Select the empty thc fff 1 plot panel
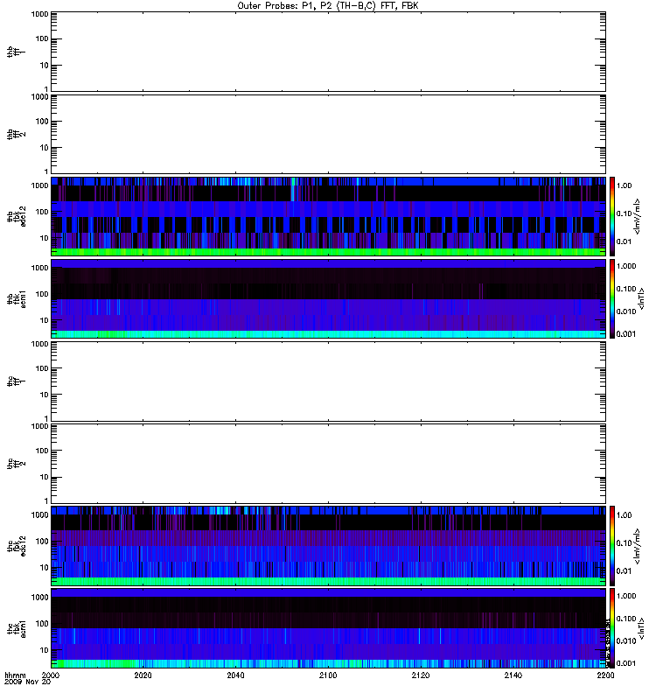Viewport: 656px width, 700px height. click(328, 381)
